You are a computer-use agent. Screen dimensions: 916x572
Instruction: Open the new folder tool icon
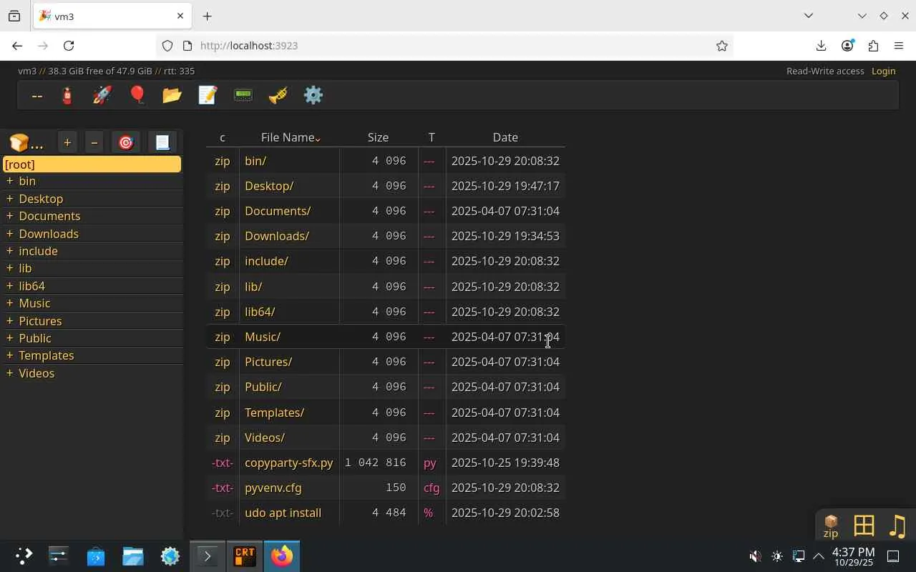coord(172,95)
